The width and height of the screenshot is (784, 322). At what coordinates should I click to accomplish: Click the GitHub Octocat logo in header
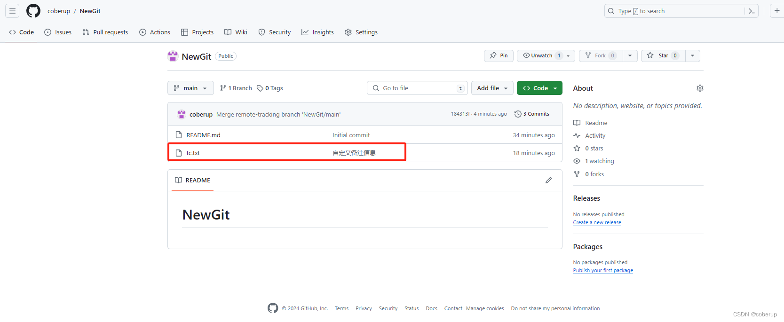point(33,11)
